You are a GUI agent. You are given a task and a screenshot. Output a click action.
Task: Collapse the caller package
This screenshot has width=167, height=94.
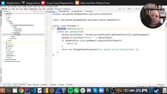pos(11,27)
